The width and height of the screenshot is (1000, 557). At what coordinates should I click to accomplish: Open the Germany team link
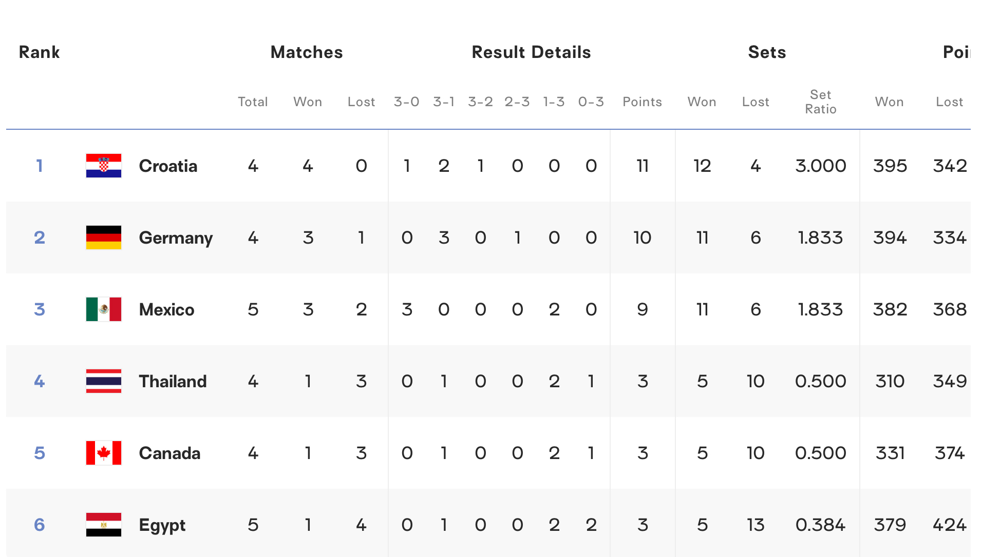pyautogui.click(x=176, y=238)
